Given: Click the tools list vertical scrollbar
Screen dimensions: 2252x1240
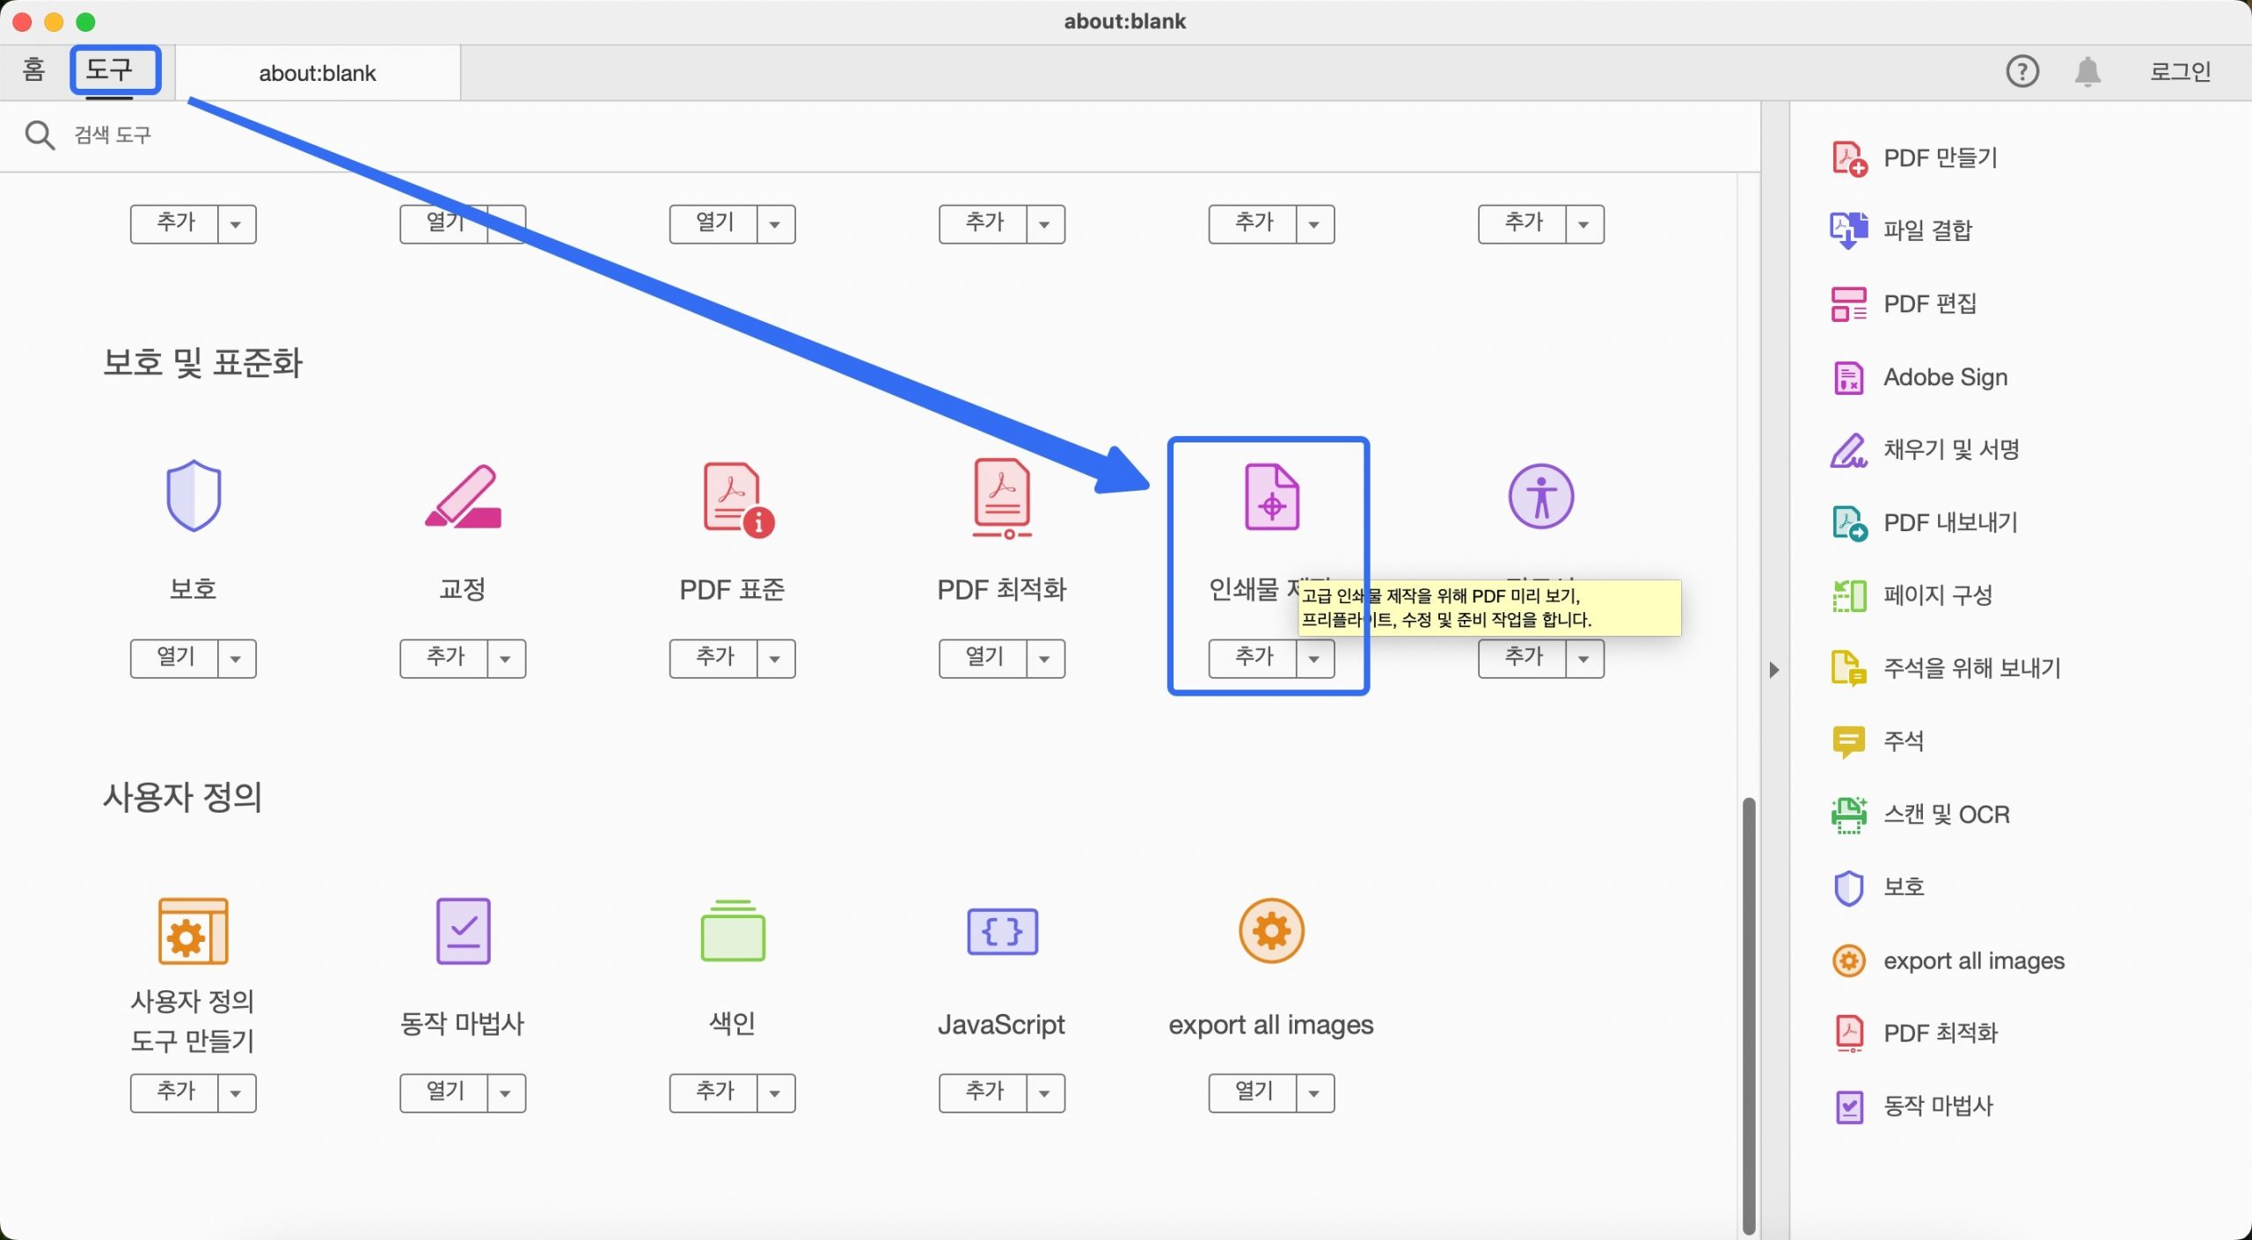Looking at the screenshot, I should [x=1749, y=1015].
